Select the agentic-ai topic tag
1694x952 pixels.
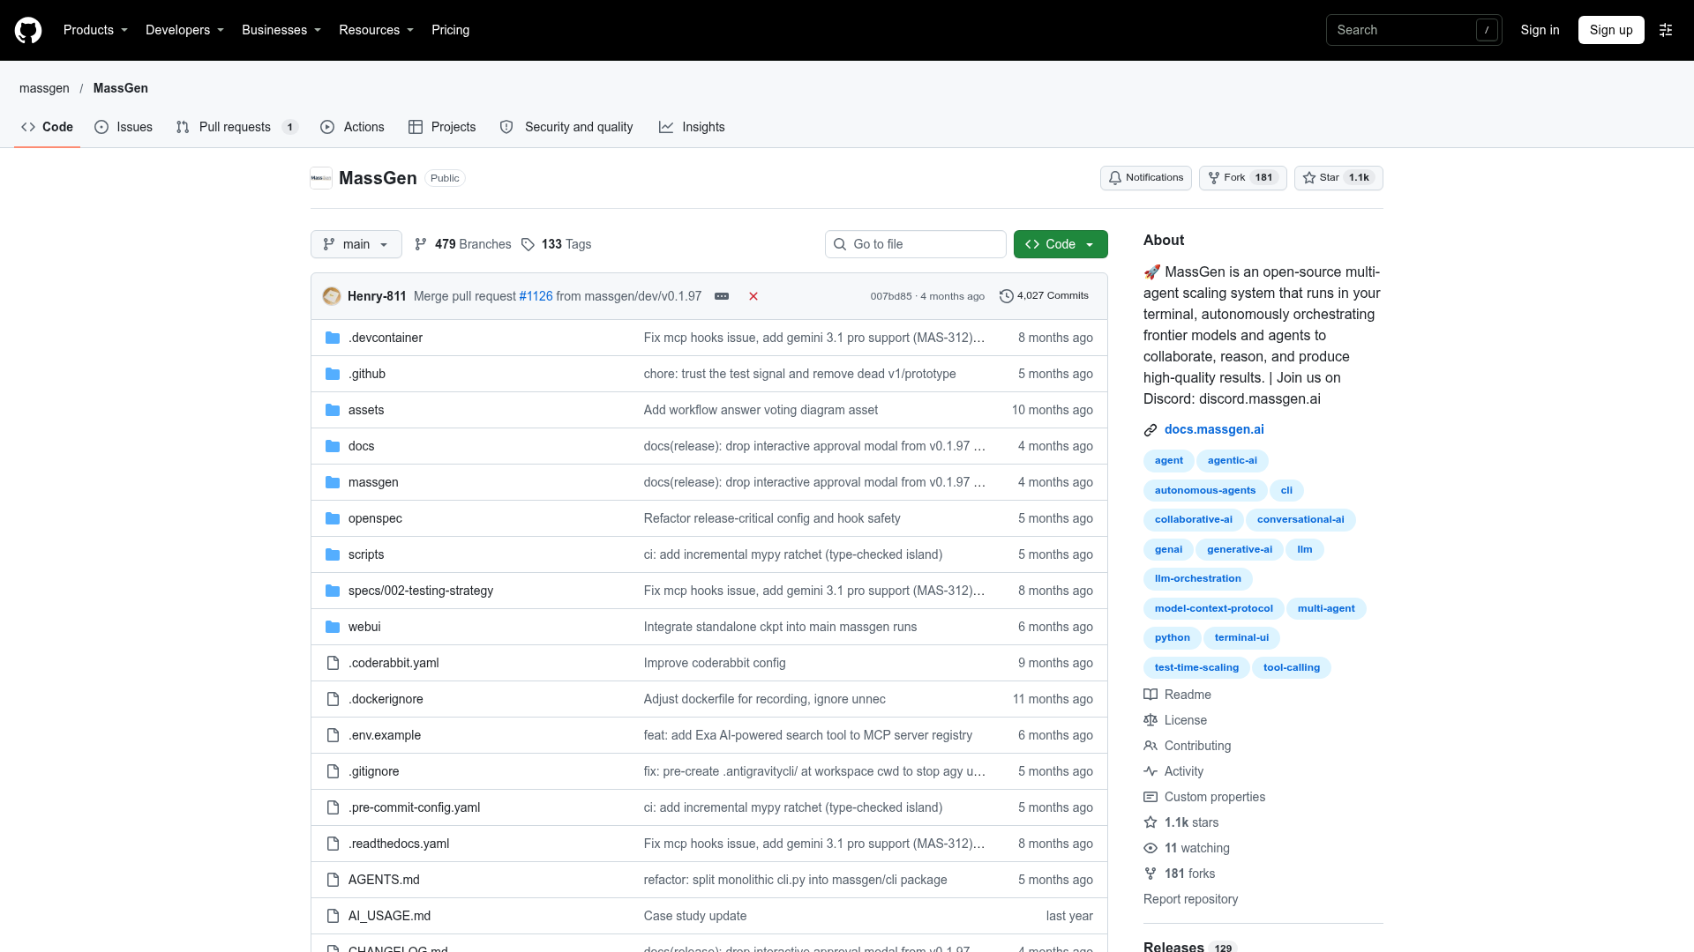tap(1232, 461)
